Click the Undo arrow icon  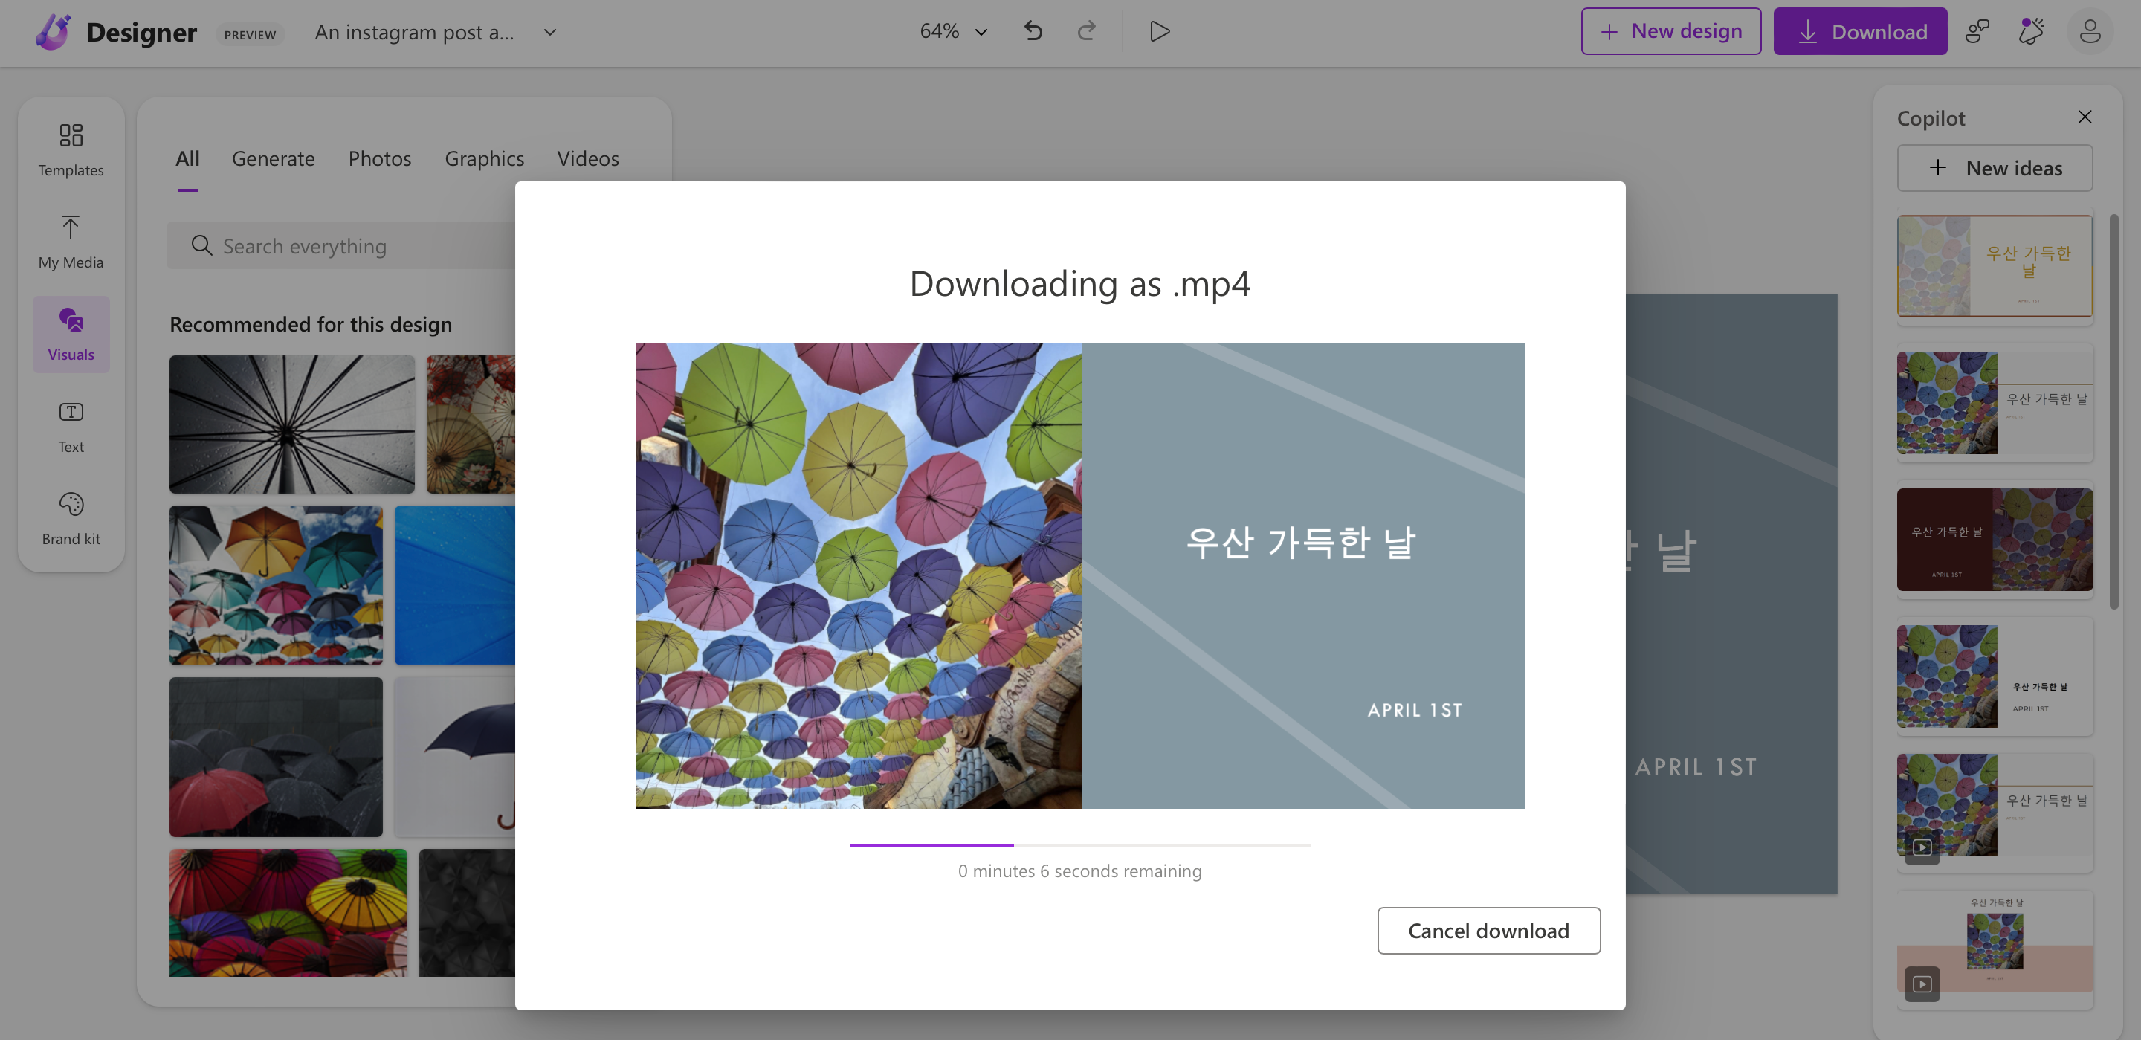point(1033,31)
